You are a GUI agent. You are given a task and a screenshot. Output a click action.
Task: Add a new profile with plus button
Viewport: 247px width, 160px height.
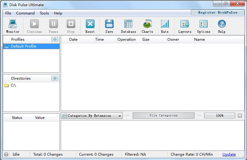coord(55,39)
